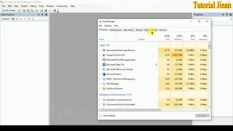Switch to the Services tab in Task Manager

pyautogui.click(x=163, y=30)
